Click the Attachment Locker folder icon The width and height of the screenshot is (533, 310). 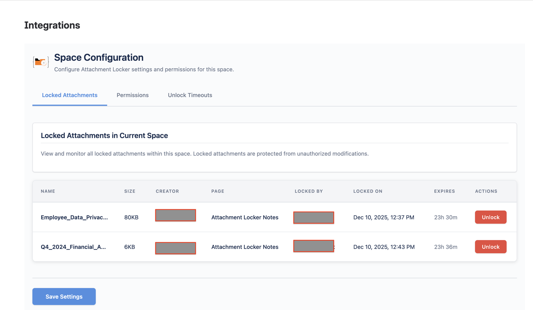point(40,62)
